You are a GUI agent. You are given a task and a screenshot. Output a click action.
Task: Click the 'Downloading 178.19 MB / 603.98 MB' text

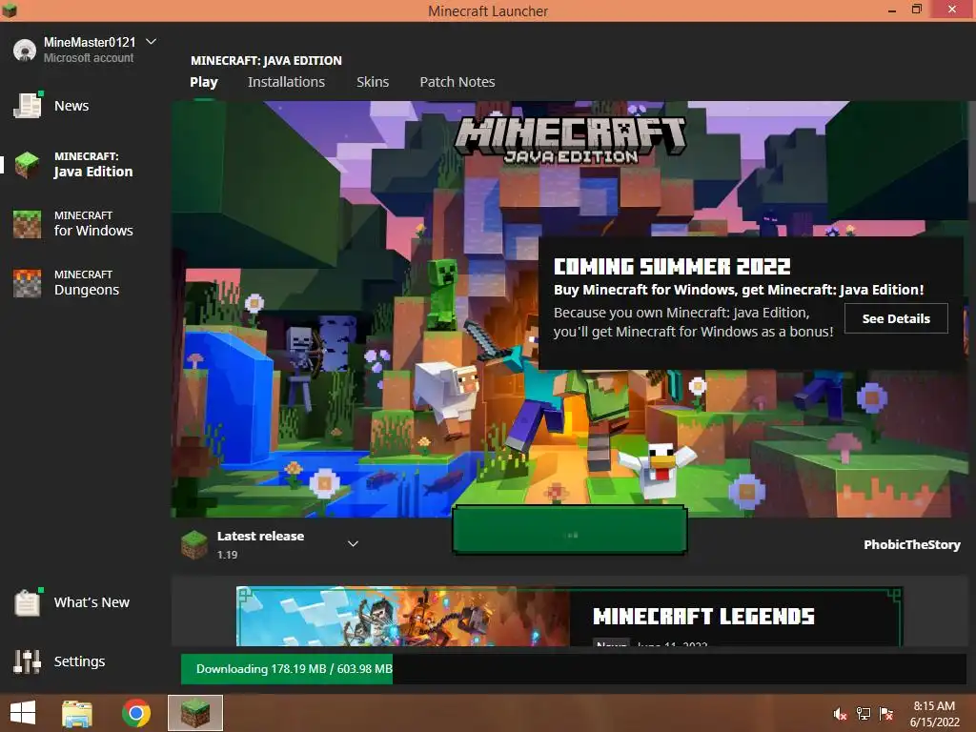pos(295,669)
